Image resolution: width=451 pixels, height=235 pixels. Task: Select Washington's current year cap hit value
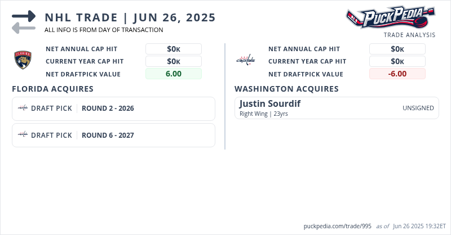click(397, 61)
